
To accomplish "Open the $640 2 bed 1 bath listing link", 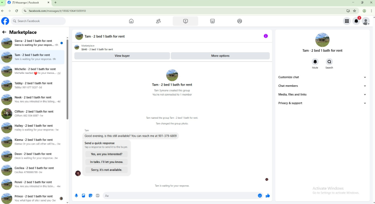I will [x=97, y=49].
